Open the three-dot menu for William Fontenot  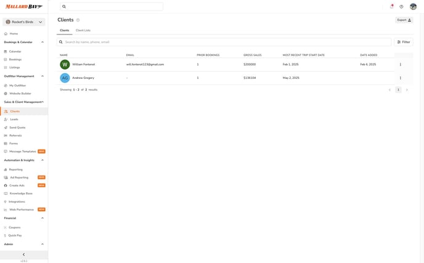coord(400,64)
